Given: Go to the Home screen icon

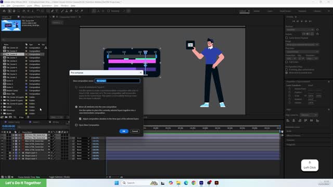Looking at the screenshot, I should pos(4,11).
